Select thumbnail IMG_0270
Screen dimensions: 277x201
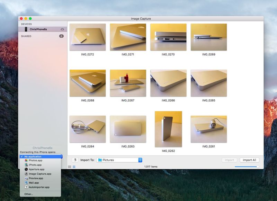click(x=168, y=37)
